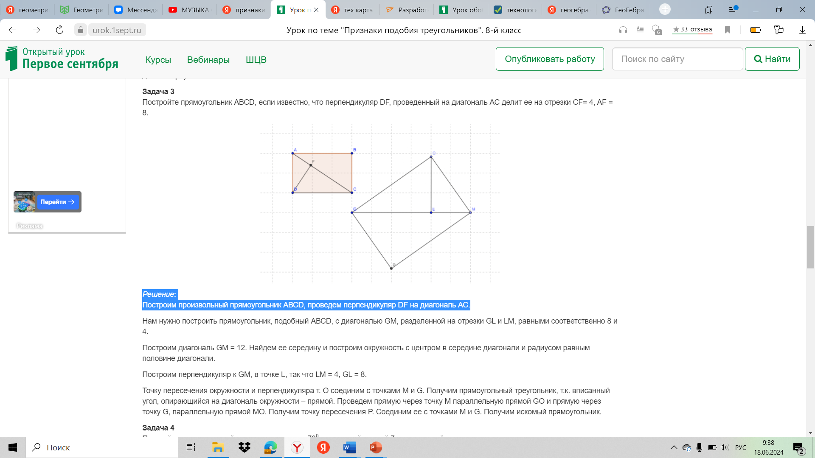Open the Вебинары menu item
815x458 pixels.
click(x=208, y=60)
